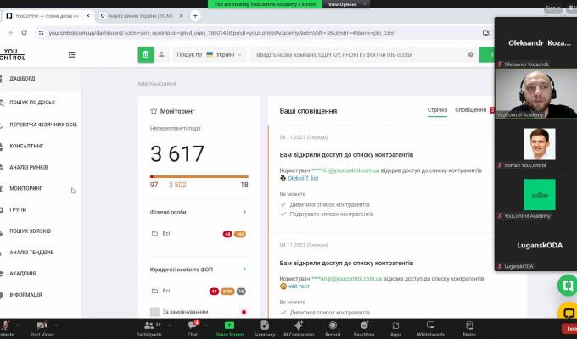Switch to Аналіз ринків України browser tab
Image resolution: width=577 pixels, height=339 pixels.
[142, 16]
